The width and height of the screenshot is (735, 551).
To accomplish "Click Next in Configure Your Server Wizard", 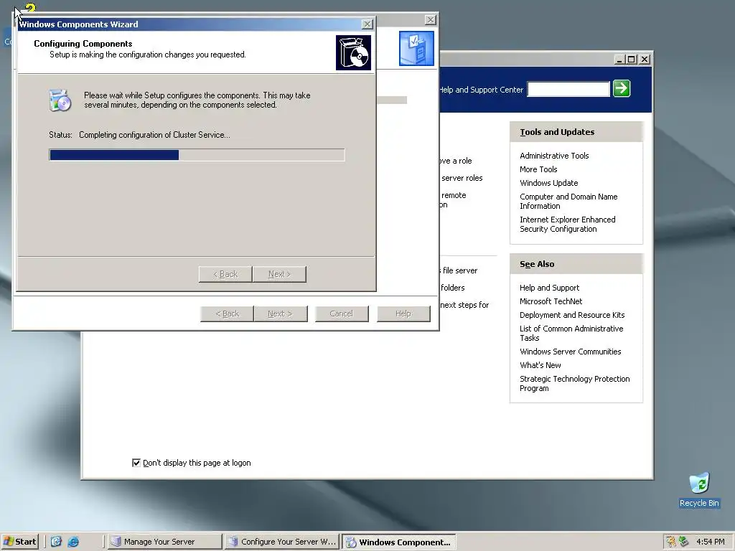I will (281, 314).
